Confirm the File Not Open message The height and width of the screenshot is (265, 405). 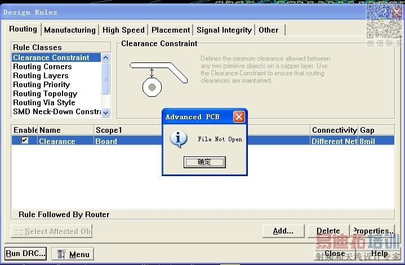(204, 162)
